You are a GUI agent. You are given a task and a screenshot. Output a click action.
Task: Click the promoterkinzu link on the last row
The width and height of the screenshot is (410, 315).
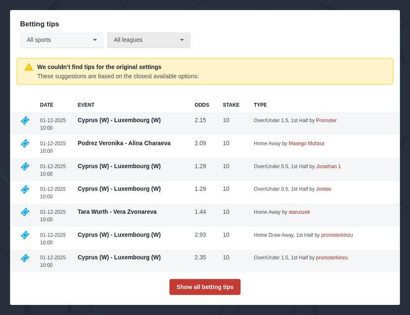pos(332,257)
